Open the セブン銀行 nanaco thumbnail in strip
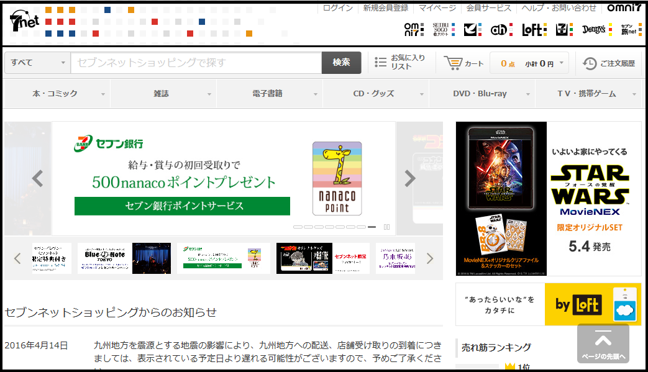648x372 pixels. tap(224, 258)
